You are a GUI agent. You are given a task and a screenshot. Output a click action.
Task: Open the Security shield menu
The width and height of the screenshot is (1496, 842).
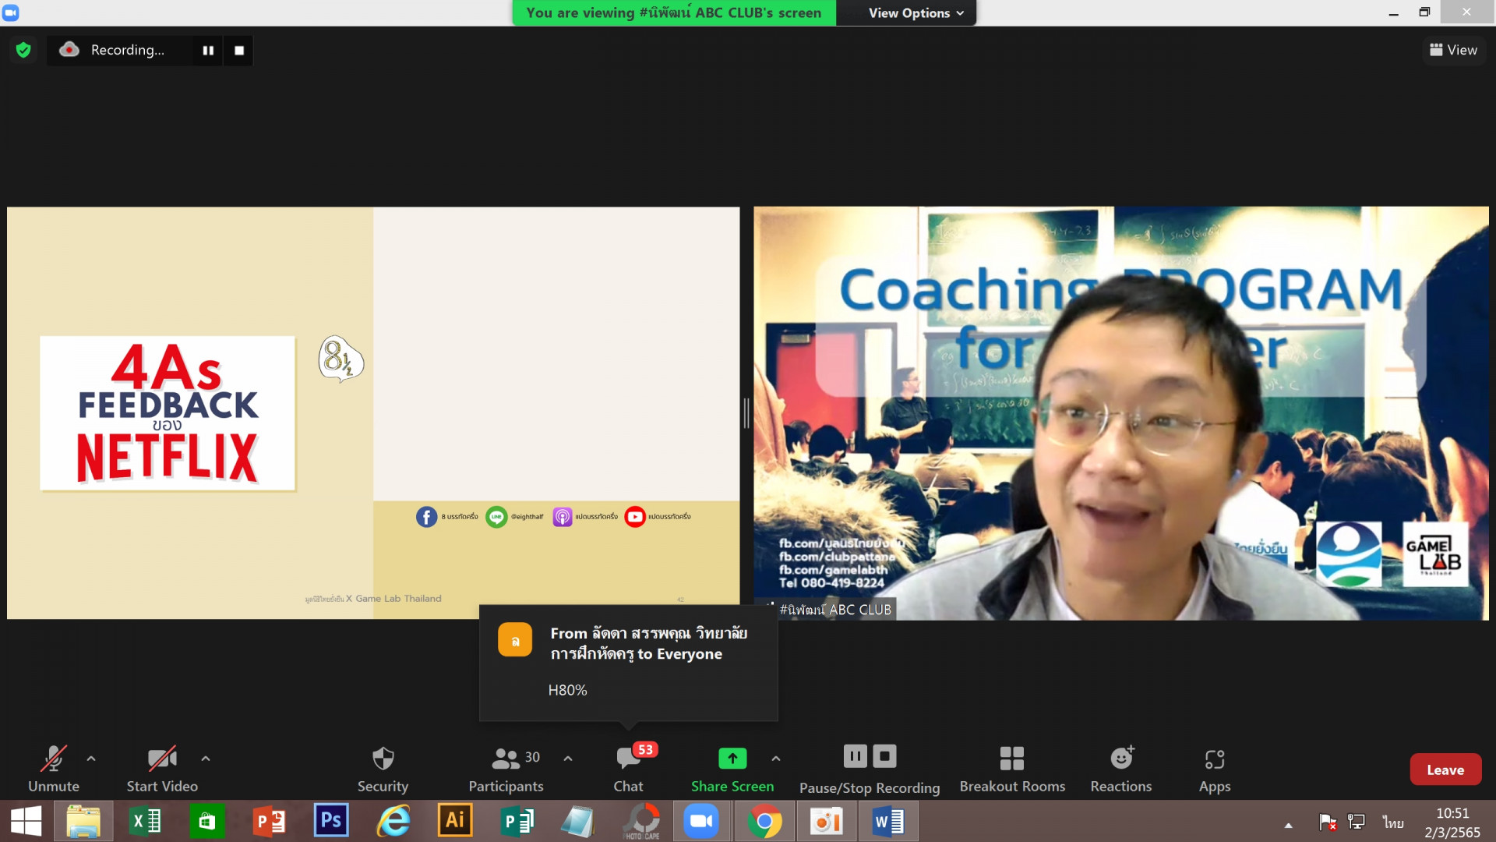point(383,769)
